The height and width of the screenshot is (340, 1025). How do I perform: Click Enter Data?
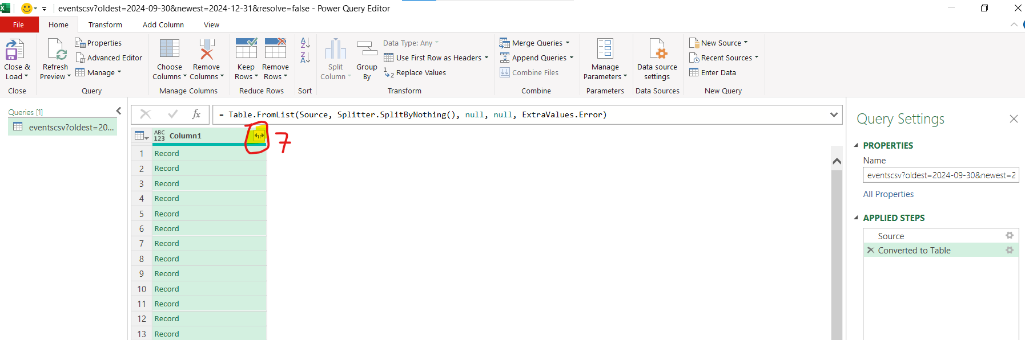(x=713, y=72)
